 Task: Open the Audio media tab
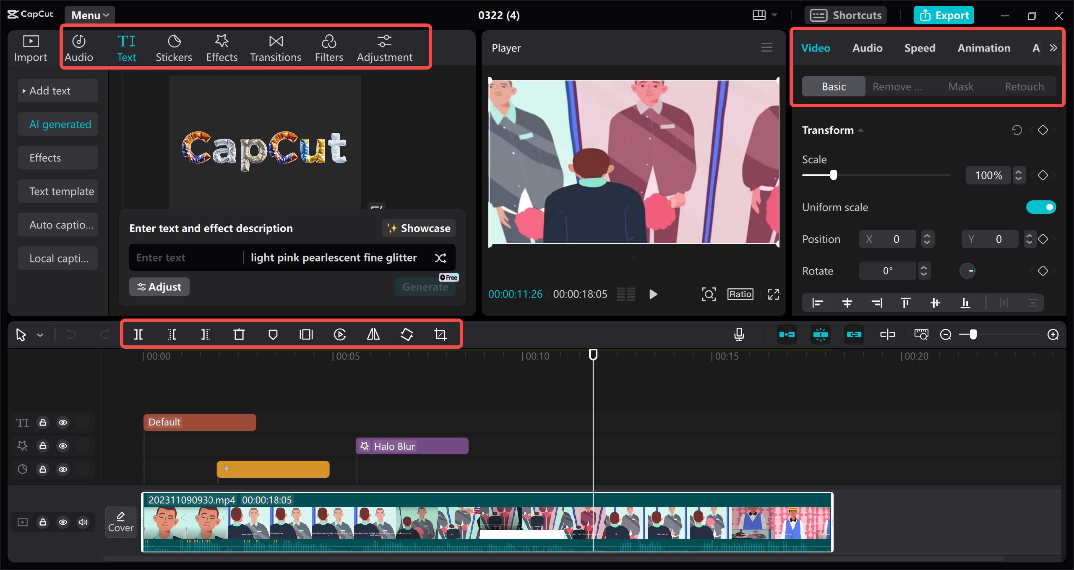click(x=79, y=48)
